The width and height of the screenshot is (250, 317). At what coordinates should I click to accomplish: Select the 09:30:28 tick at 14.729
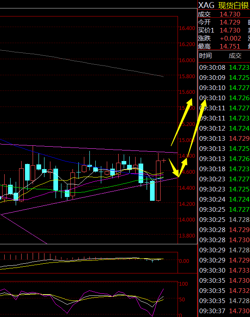pyautogui.click(x=224, y=230)
